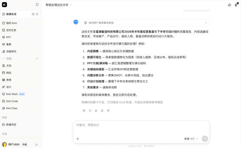This screenshot has width=241, height=148.
Task: Expand the thinking step 询问用户具体需求类型
Action: pyautogui.click(x=145, y=23)
